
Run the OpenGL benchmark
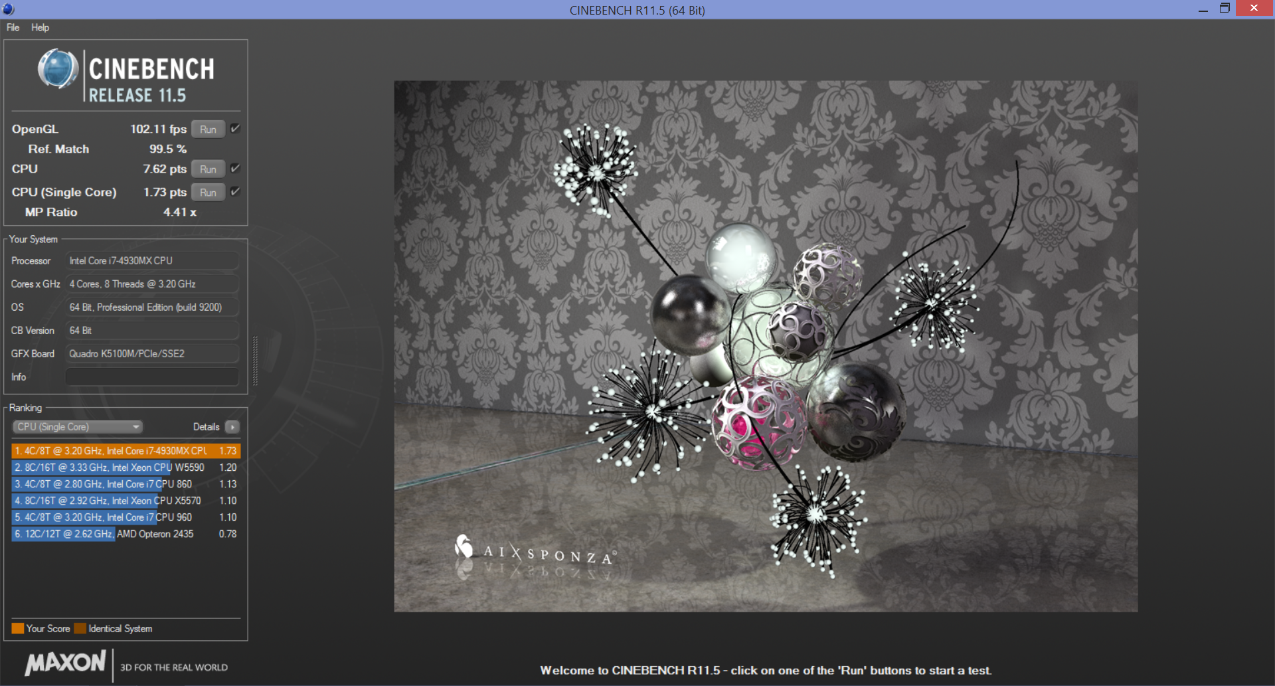click(208, 129)
